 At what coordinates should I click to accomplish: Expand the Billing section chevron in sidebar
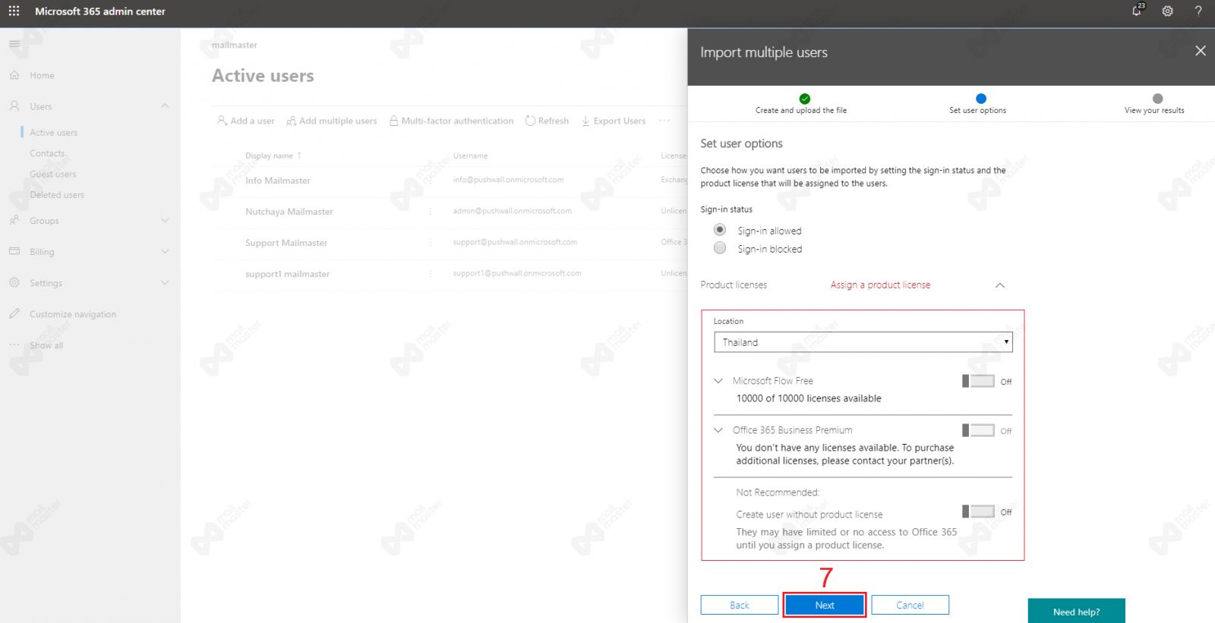[165, 251]
